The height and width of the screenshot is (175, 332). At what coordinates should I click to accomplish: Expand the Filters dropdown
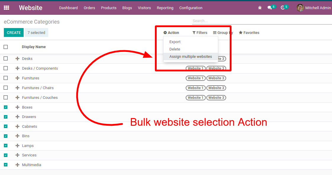(200, 33)
